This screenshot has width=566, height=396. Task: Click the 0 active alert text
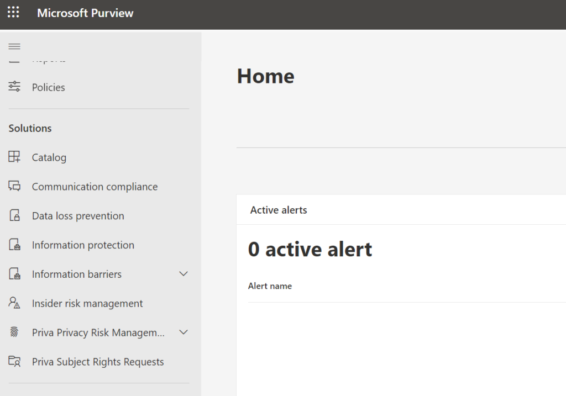pos(310,249)
